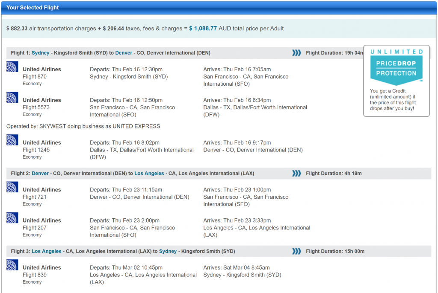
Task: Click the triple-chevron icon in Flight 2 header
Action: pyautogui.click(x=297, y=174)
